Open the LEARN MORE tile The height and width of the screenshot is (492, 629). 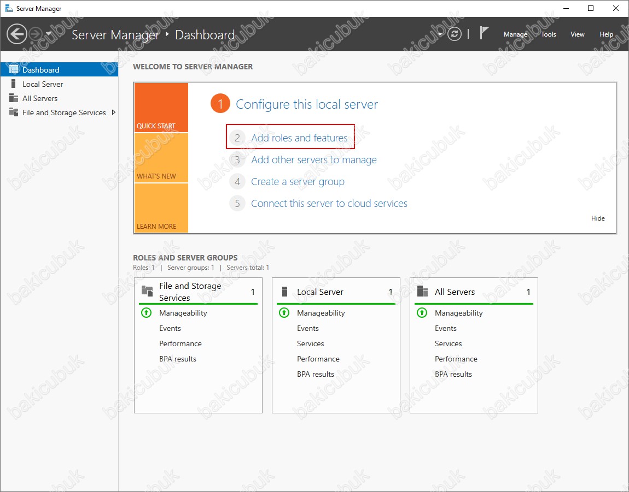(x=161, y=208)
